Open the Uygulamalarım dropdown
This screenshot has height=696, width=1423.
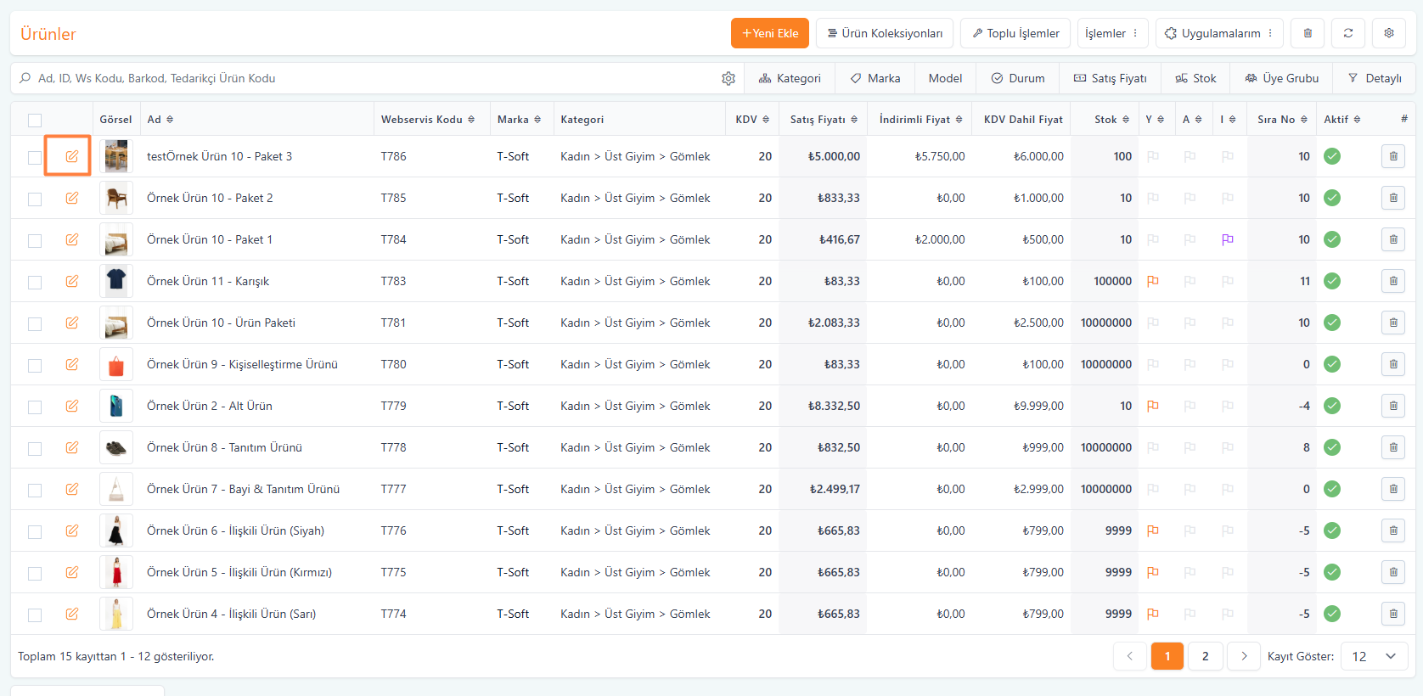[x=1219, y=33]
